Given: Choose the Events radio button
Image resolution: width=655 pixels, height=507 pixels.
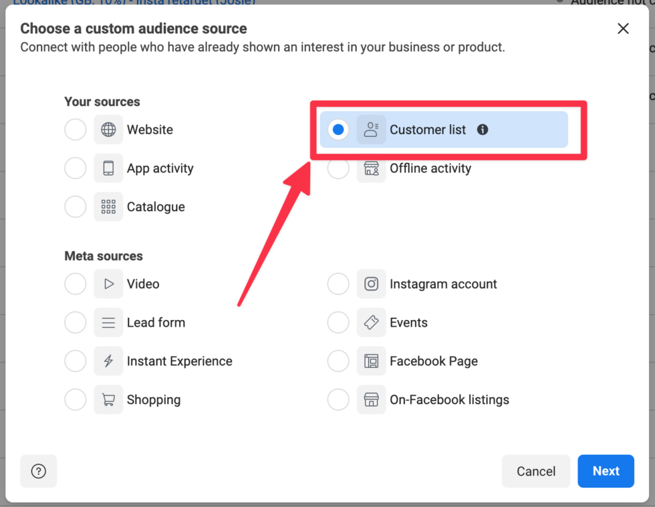Looking at the screenshot, I should tap(338, 323).
